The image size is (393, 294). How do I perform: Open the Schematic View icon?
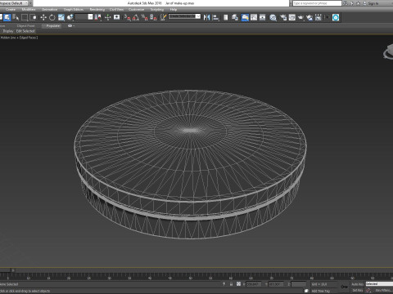tap(263, 17)
